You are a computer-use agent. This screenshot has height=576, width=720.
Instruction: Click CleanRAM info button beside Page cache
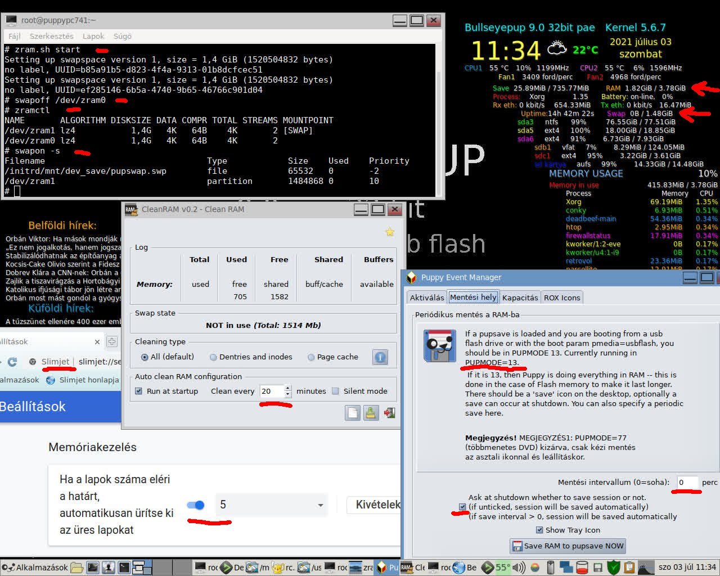(380, 357)
